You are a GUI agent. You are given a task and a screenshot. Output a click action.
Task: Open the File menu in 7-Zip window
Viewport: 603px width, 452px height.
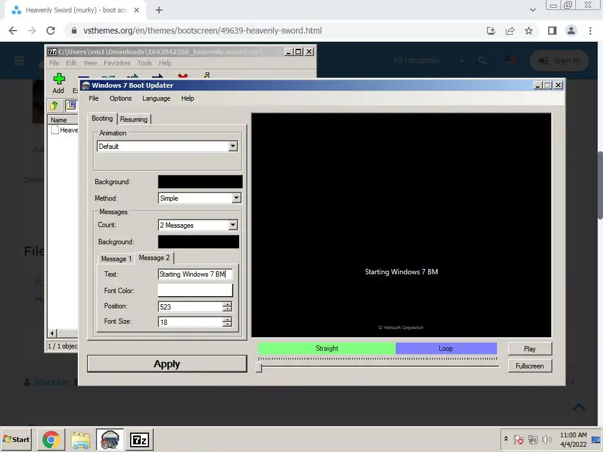tap(54, 63)
